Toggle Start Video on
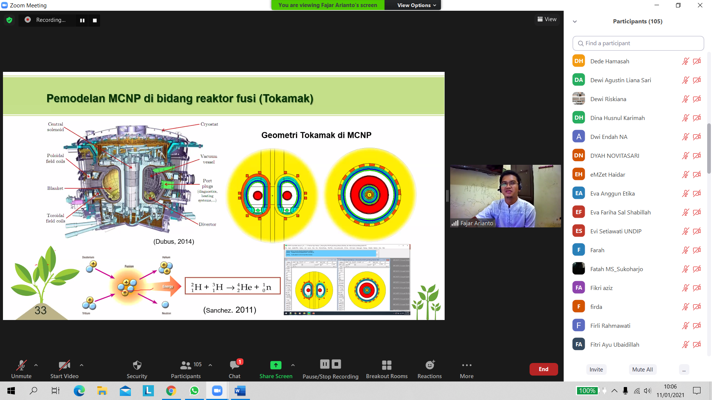The width and height of the screenshot is (712, 400). point(64,366)
